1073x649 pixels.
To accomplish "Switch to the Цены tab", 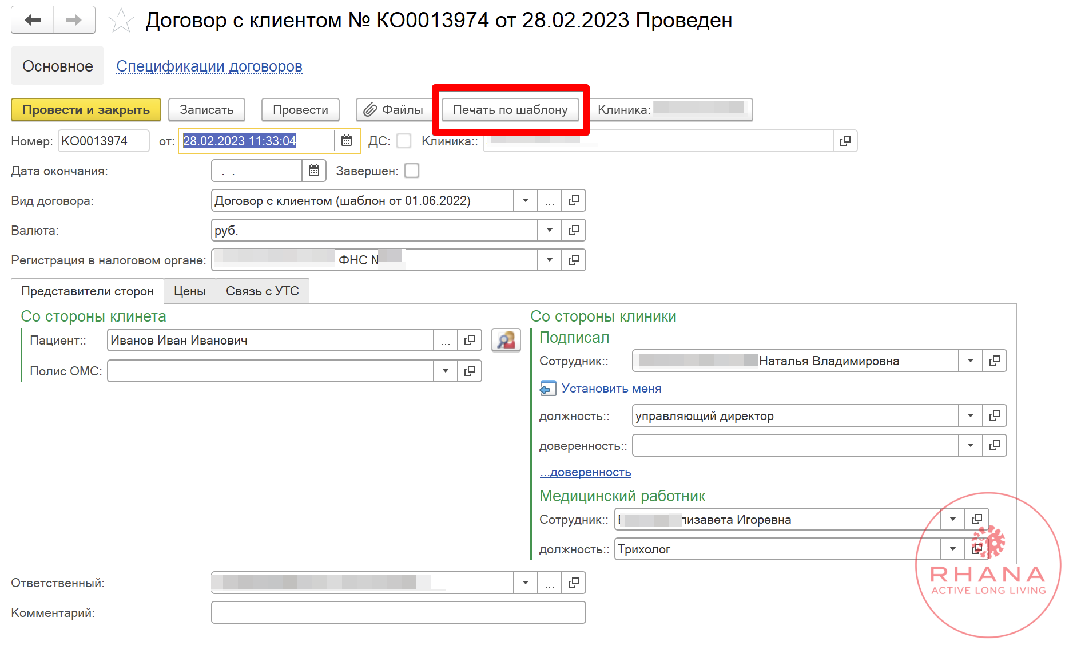I will [190, 291].
